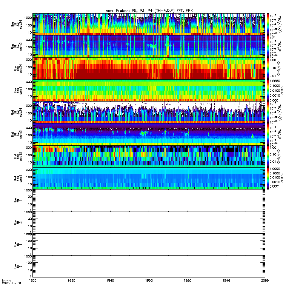Click the 'the fff 2' empty panel label
The width and height of the screenshot is (283, 302).
point(18,222)
